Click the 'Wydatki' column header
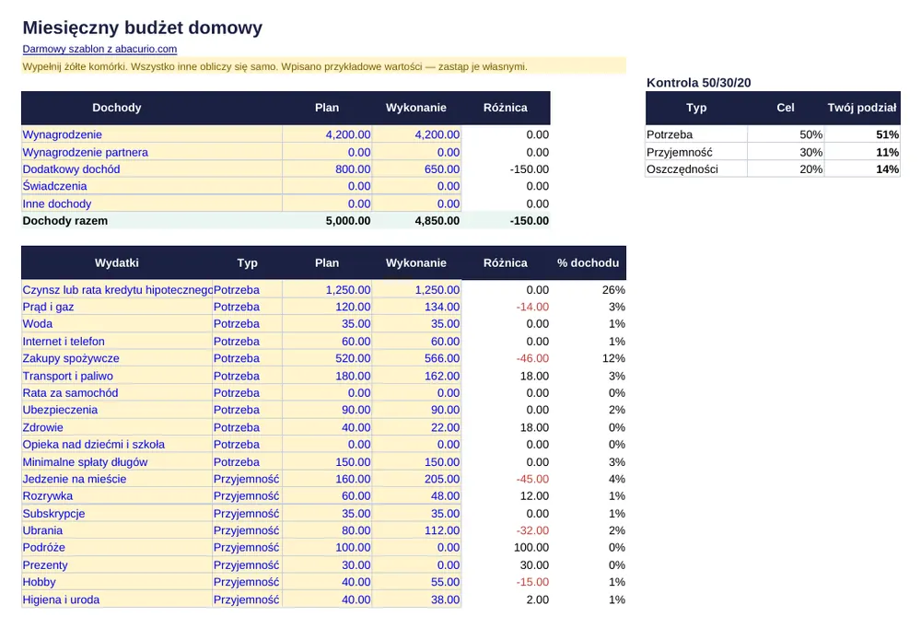Image resolution: width=921 pixels, height=628 pixels. point(117,263)
